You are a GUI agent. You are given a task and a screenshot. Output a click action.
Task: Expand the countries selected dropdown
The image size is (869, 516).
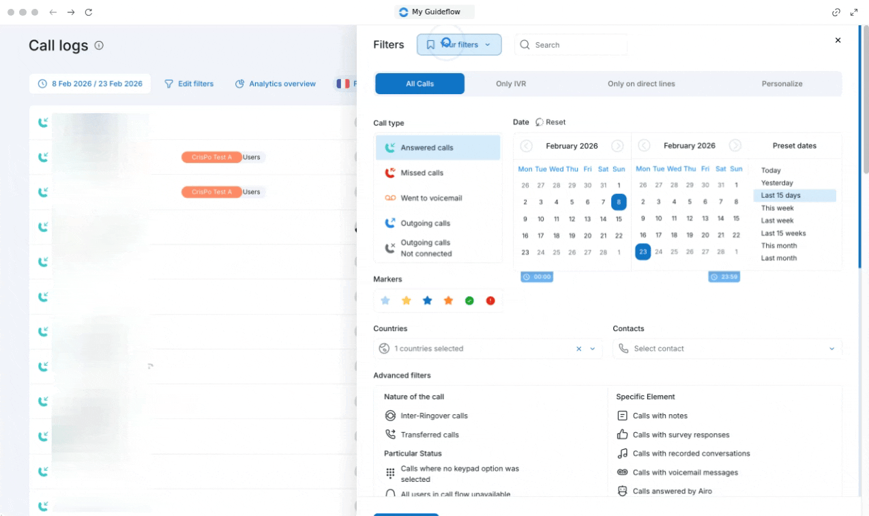tap(592, 349)
